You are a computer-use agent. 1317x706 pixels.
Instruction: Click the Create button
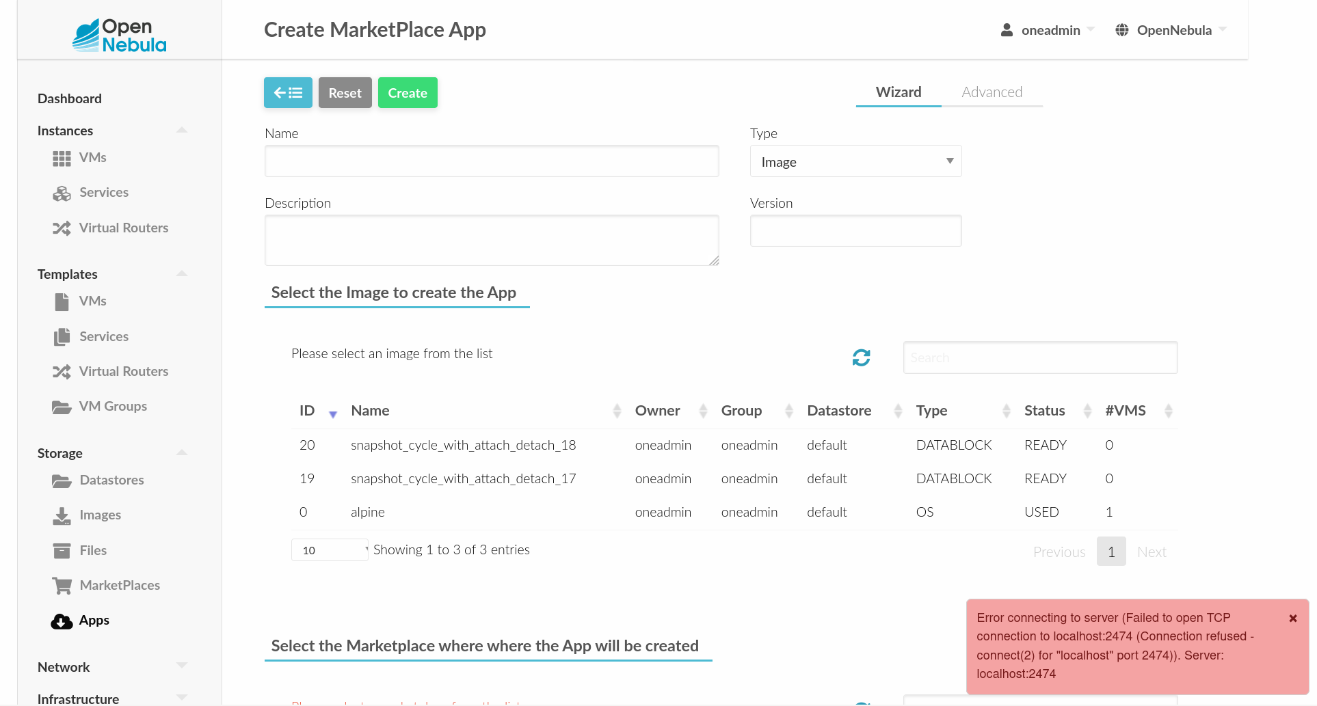click(407, 92)
